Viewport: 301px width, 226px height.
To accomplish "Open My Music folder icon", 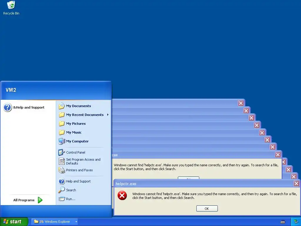I will [x=62, y=132].
